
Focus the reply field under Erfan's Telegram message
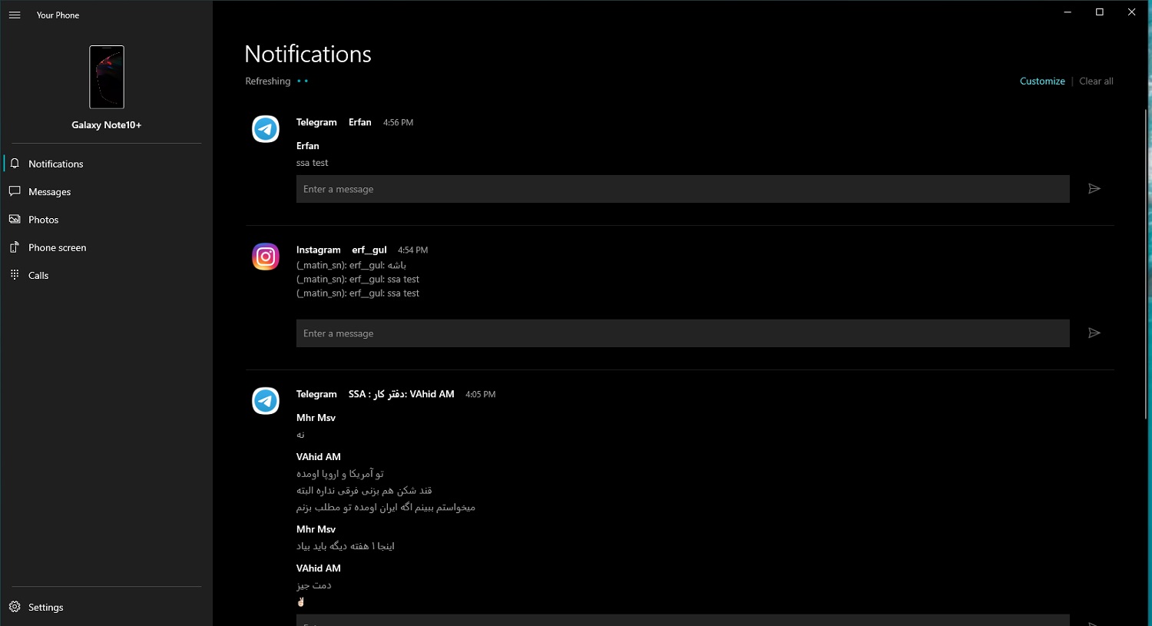click(683, 189)
